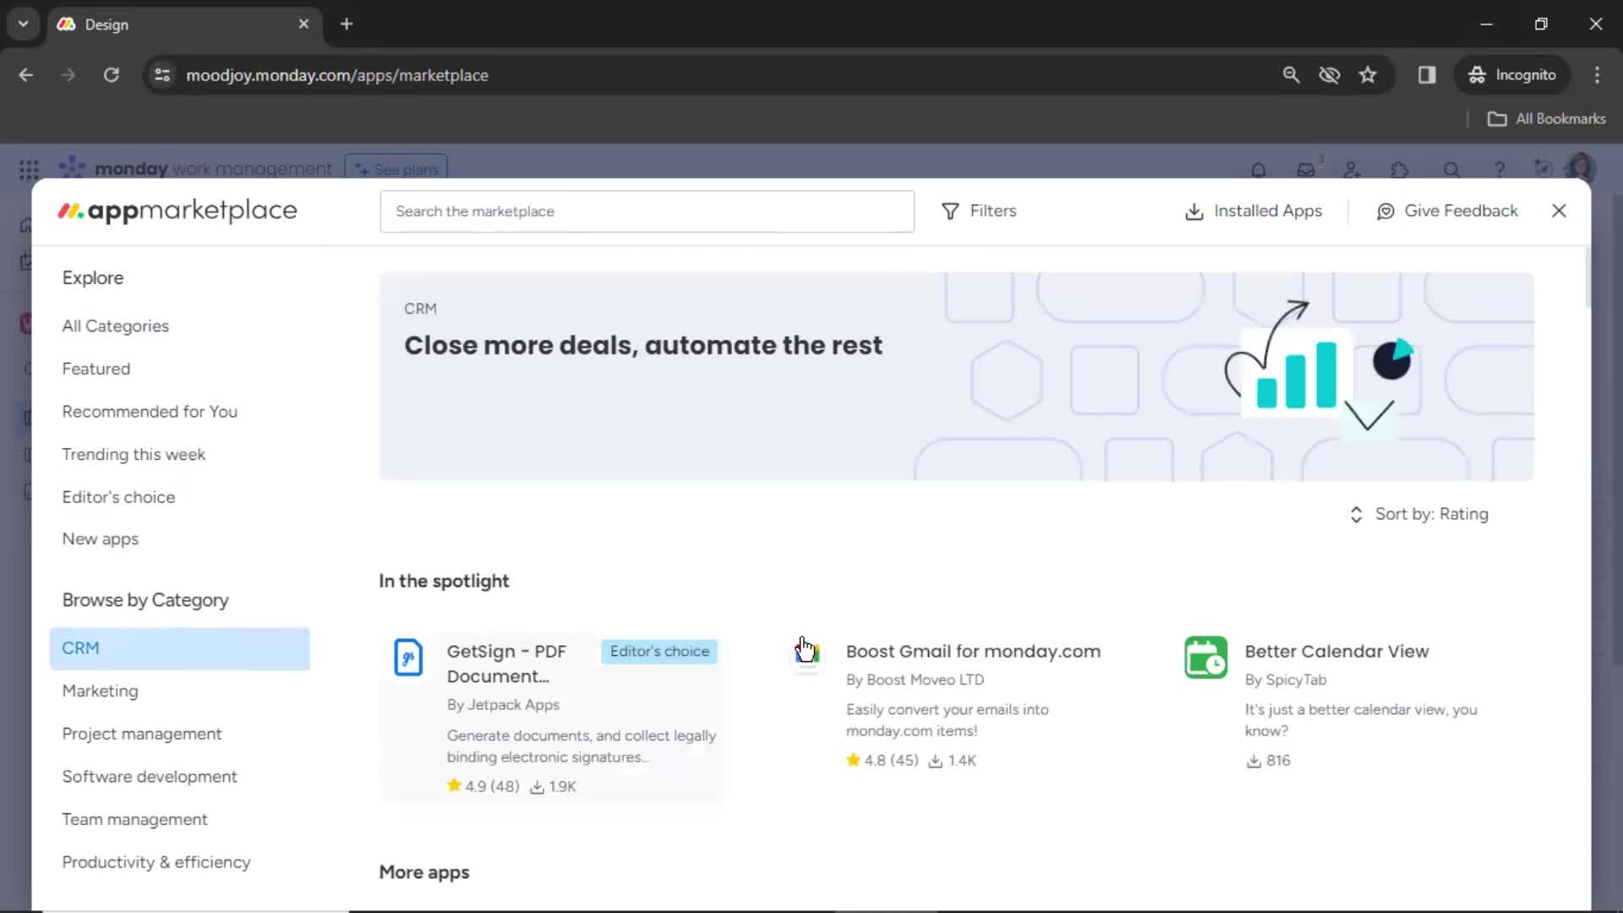Select the CRM category
1623x913 pixels.
coord(179,648)
